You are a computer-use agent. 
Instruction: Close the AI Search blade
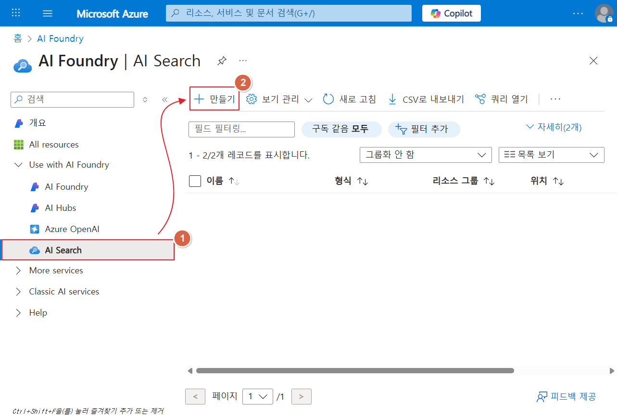pos(593,61)
